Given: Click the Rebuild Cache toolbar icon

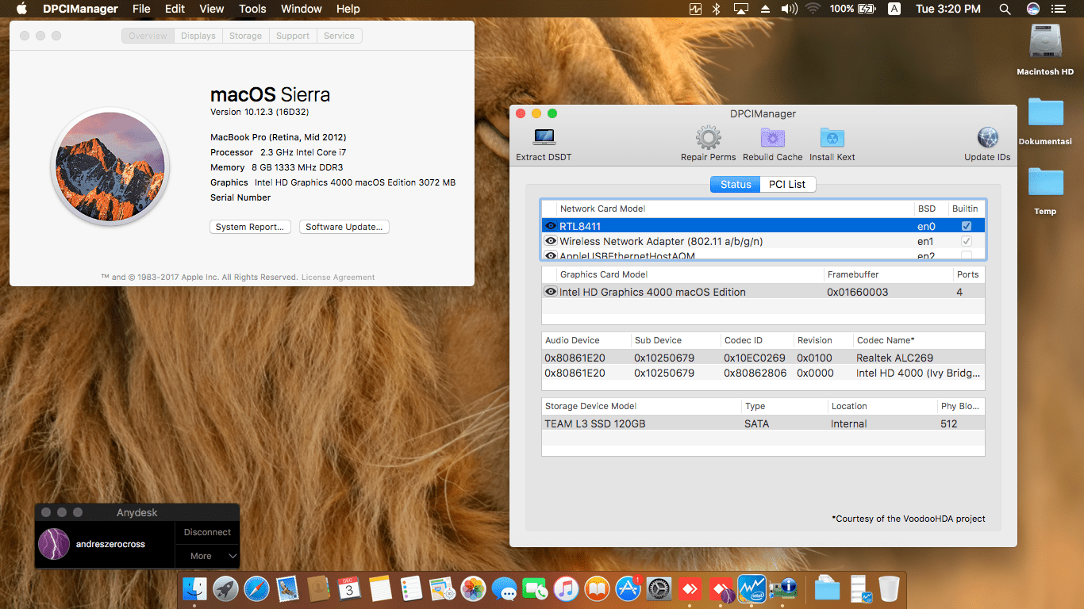Looking at the screenshot, I should click(x=773, y=138).
